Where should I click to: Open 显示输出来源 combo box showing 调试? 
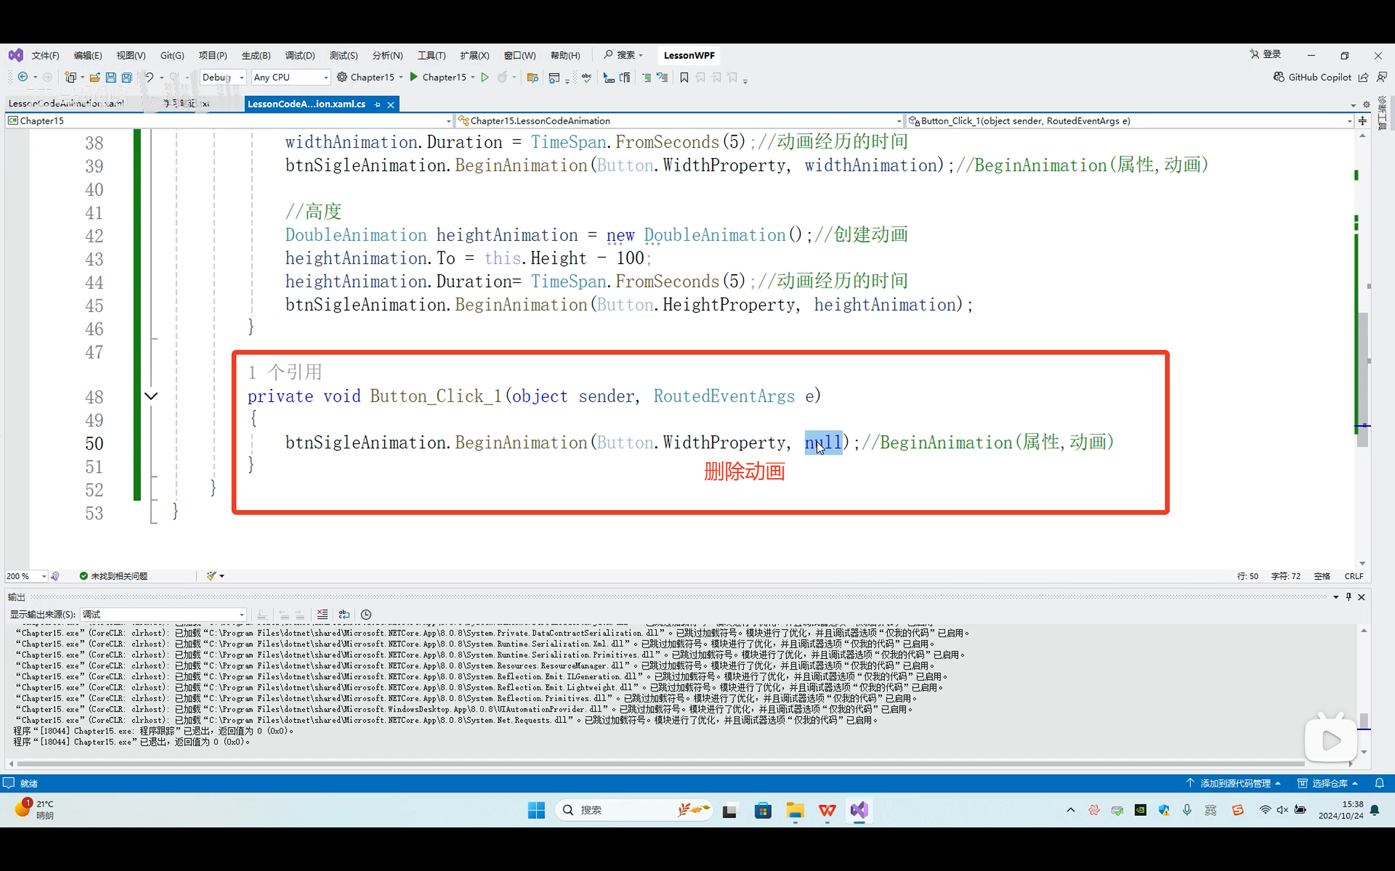point(164,615)
